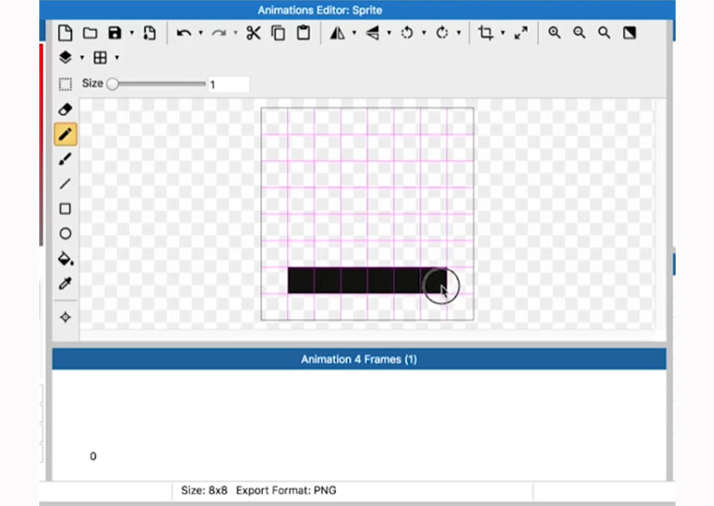Toggle the background contrast icon
The image size is (714, 506).
pos(629,33)
